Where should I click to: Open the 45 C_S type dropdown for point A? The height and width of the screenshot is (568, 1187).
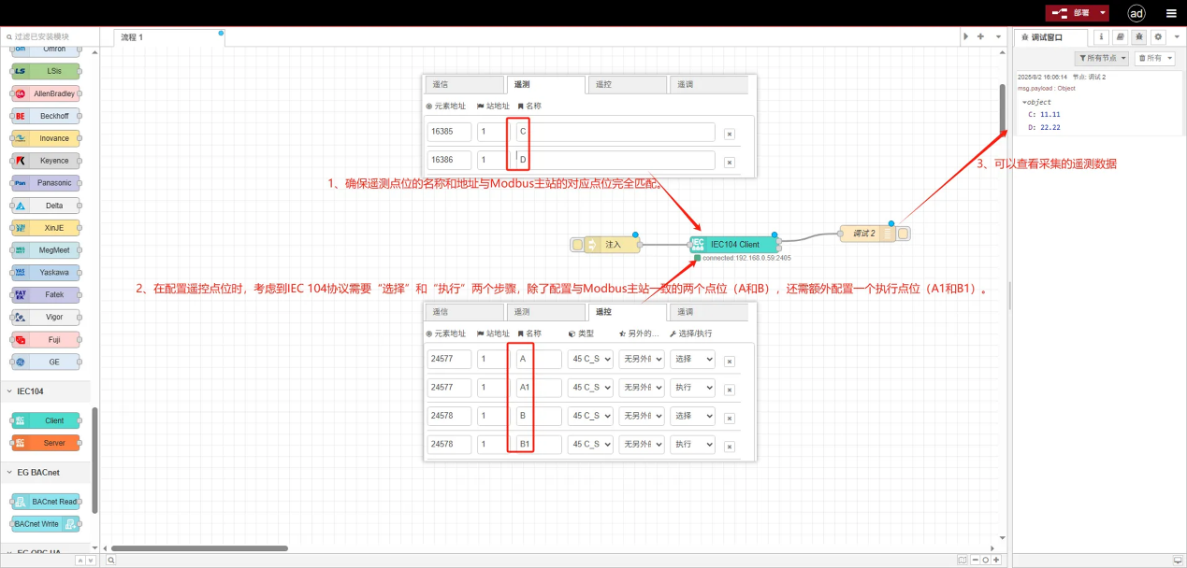589,359
